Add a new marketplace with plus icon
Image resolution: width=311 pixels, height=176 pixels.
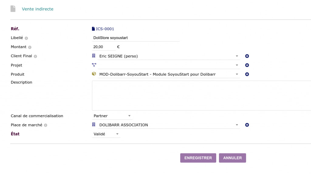[x=247, y=125]
